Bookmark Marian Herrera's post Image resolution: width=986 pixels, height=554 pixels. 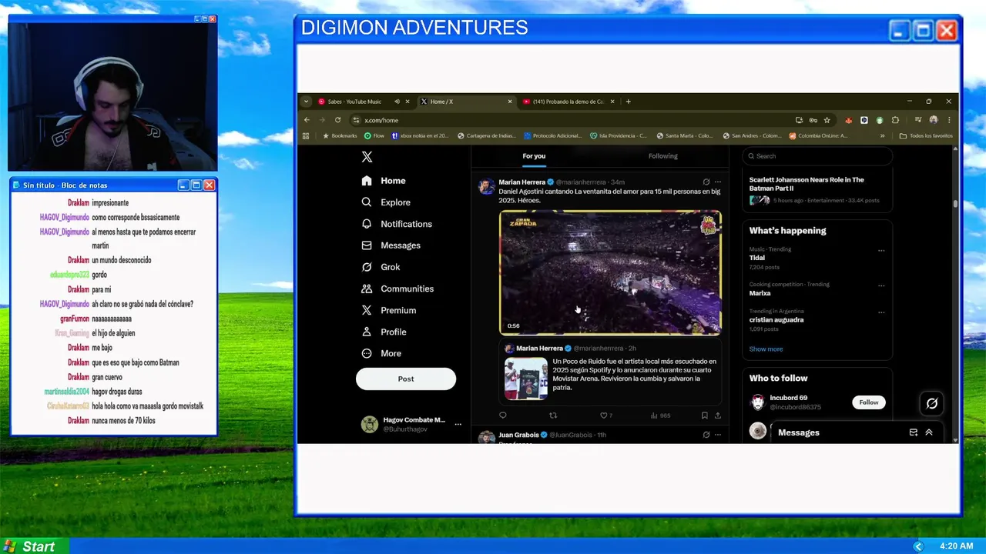704,415
